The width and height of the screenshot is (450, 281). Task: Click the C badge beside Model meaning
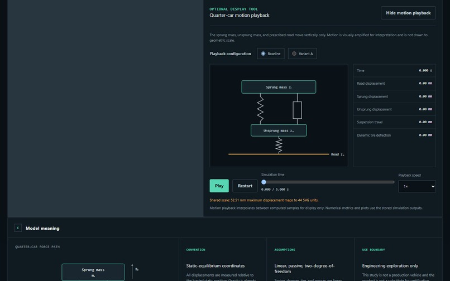[18, 228]
